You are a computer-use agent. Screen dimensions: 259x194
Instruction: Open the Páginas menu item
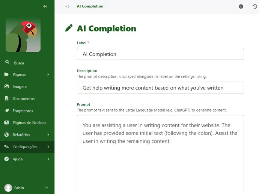[27, 74]
